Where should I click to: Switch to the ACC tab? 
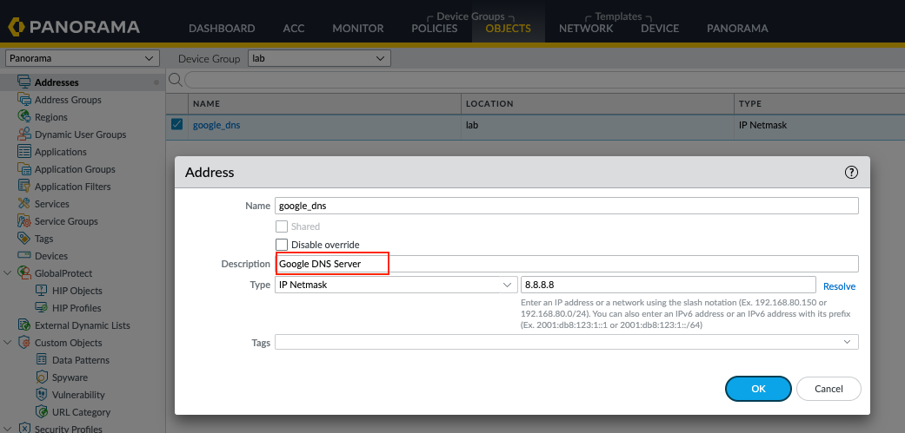tap(294, 29)
